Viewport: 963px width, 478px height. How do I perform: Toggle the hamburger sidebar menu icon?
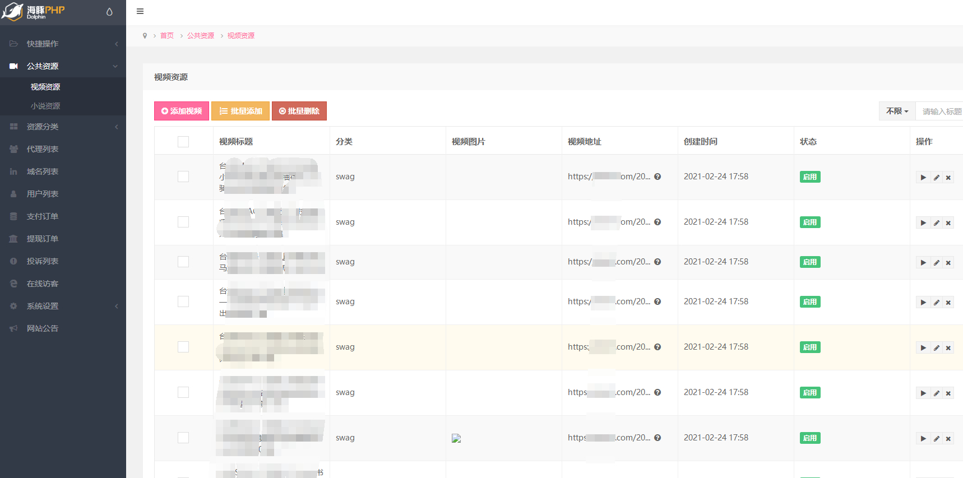coord(140,11)
